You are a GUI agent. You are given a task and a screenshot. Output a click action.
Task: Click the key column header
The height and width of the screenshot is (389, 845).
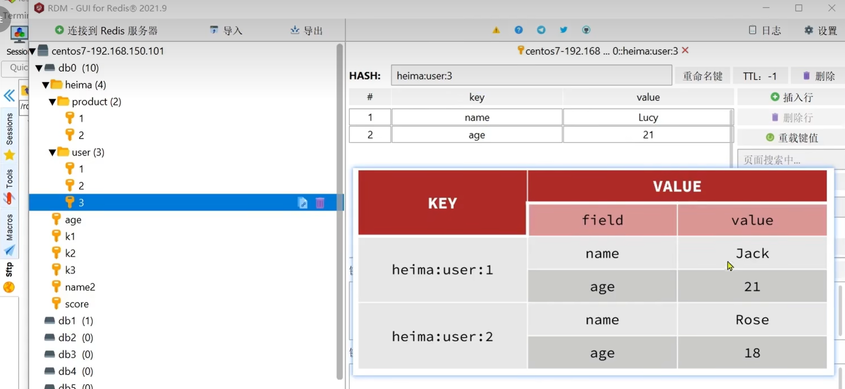point(477,97)
